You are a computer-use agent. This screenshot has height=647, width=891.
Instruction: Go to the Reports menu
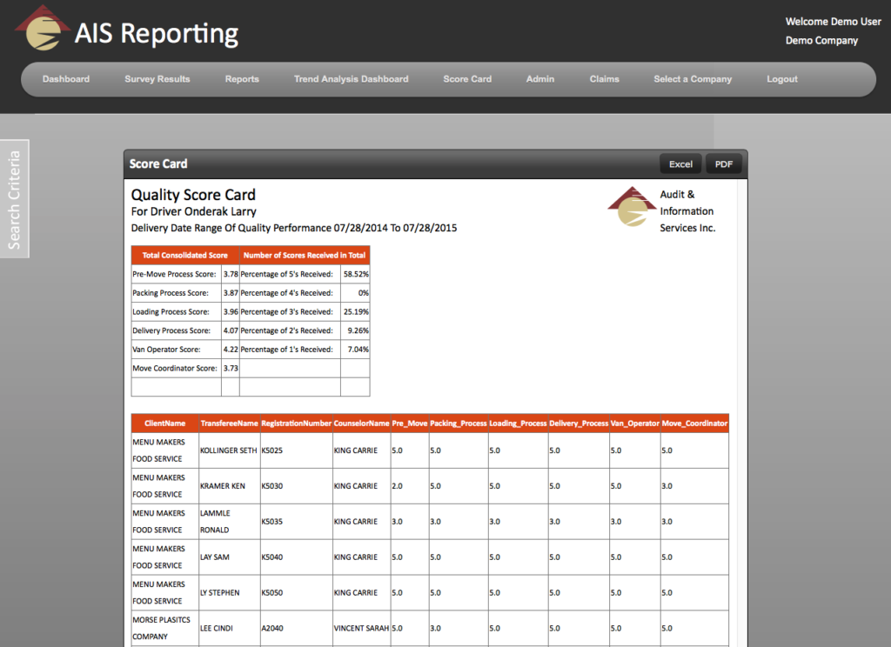click(242, 79)
